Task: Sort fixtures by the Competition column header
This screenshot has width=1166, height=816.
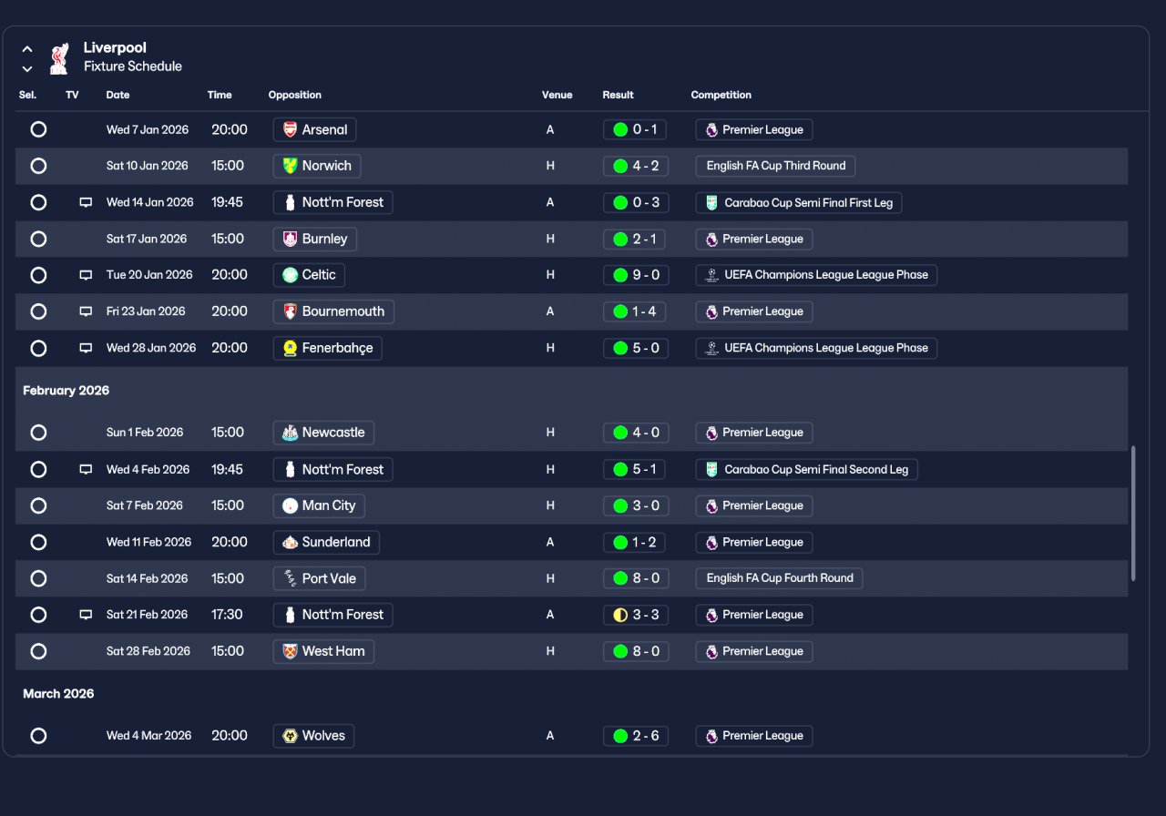Action: [x=721, y=95]
